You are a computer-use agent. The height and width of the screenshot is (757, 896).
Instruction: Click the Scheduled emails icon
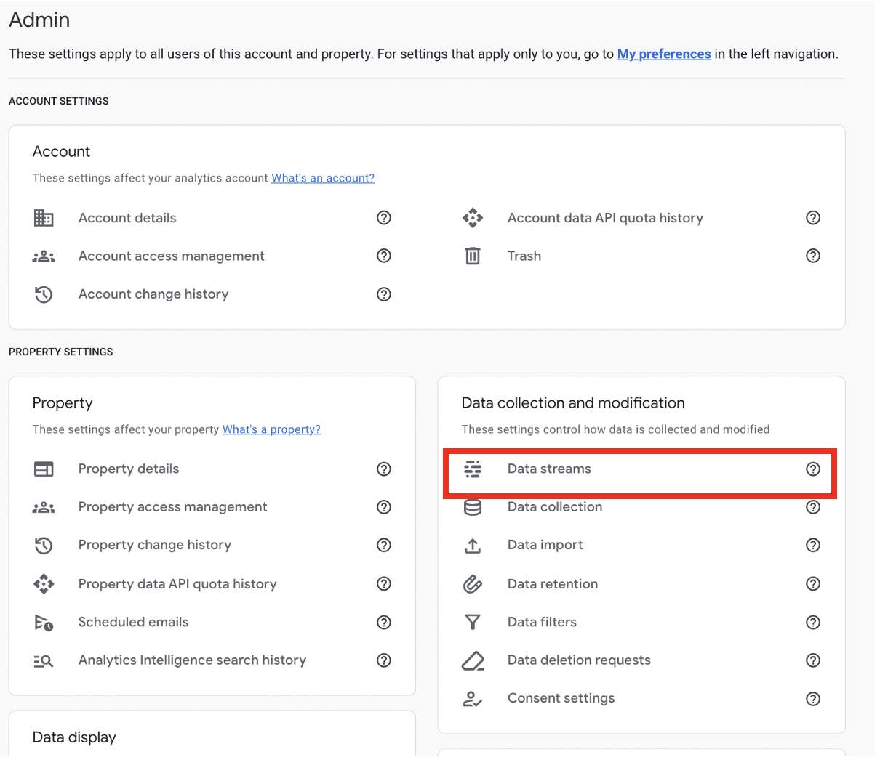[44, 622]
